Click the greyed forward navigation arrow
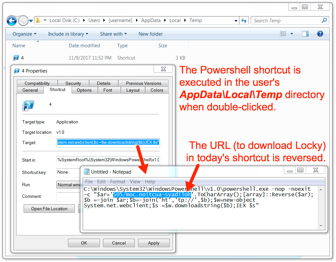Image resolution: width=336 pixels, height=262 pixels. point(23,21)
